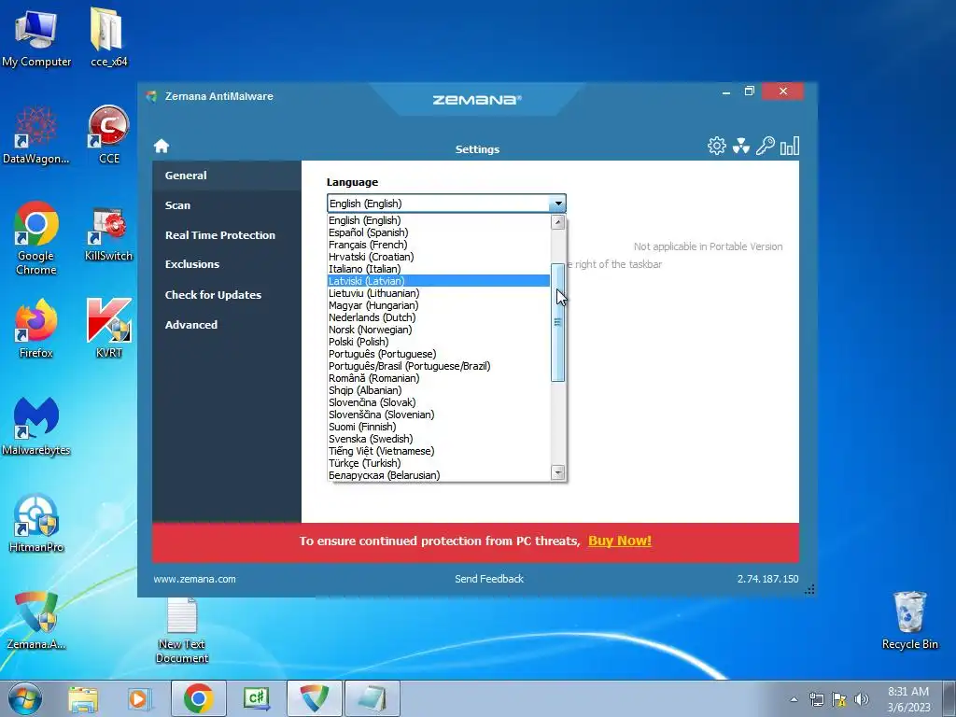
Task: Click the taskbar clock and date
Action: click(x=908, y=699)
